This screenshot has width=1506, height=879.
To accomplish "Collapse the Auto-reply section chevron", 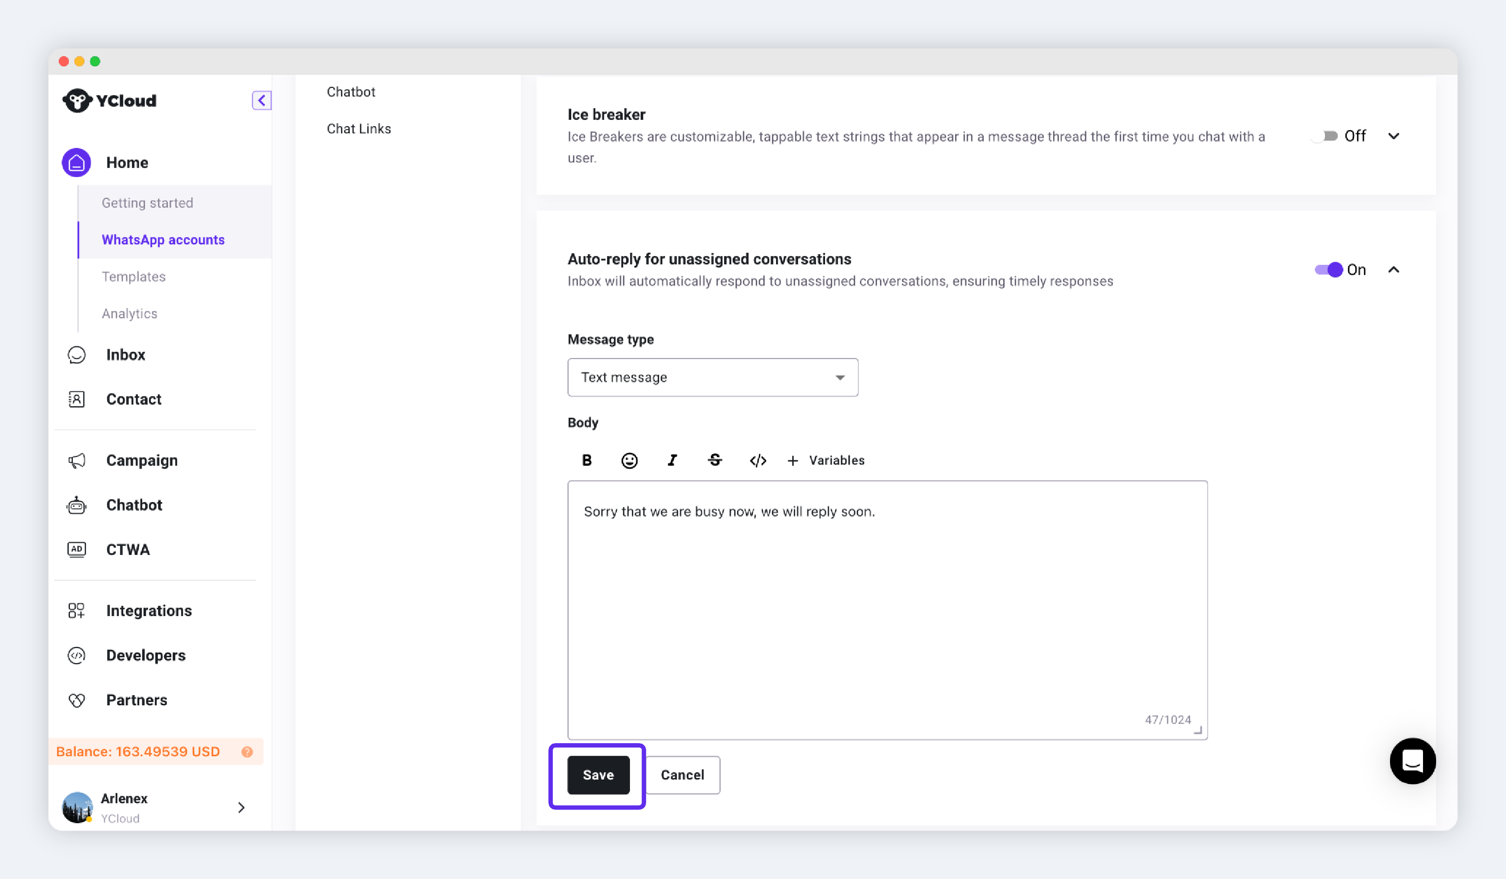I will pos(1393,270).
